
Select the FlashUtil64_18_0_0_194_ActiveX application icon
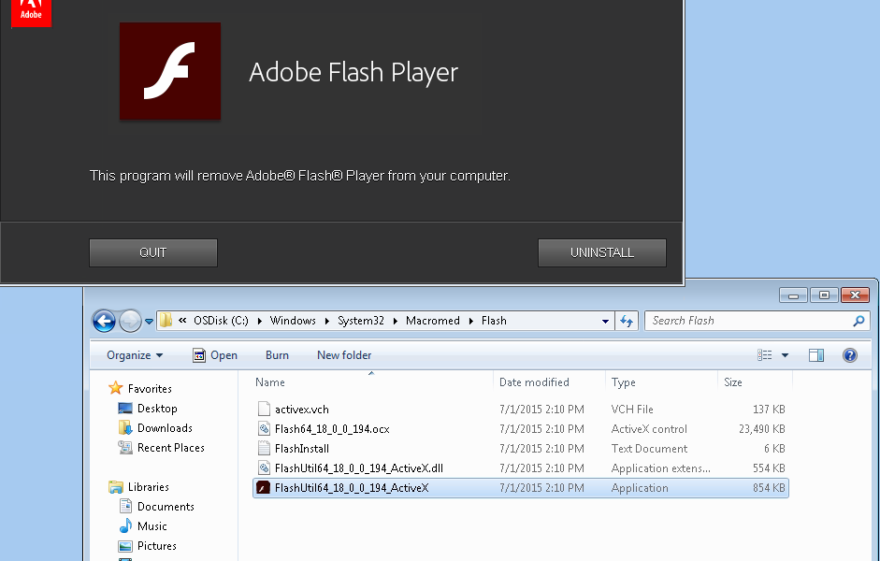(263, 487)
